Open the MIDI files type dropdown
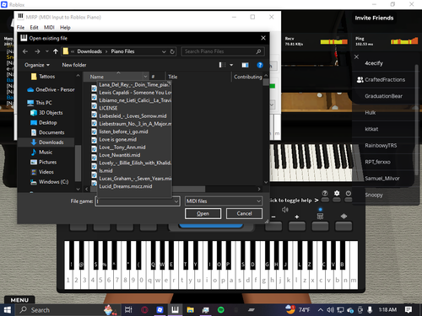The width and height of the screenshot is (422, 316). [258, 201]
